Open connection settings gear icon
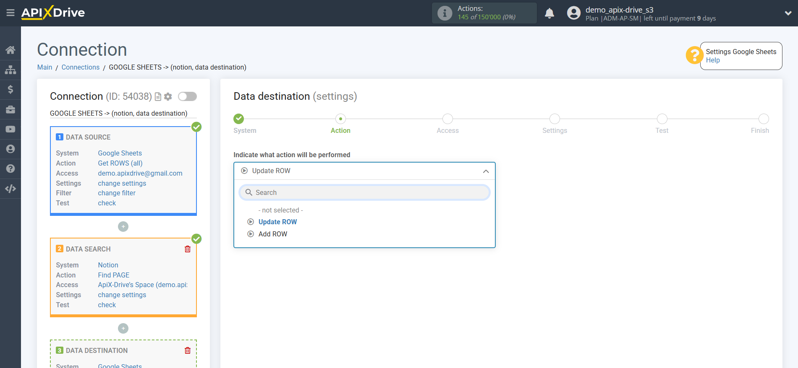This screenshot has height=368, width=798. click(x=168, y=97)
